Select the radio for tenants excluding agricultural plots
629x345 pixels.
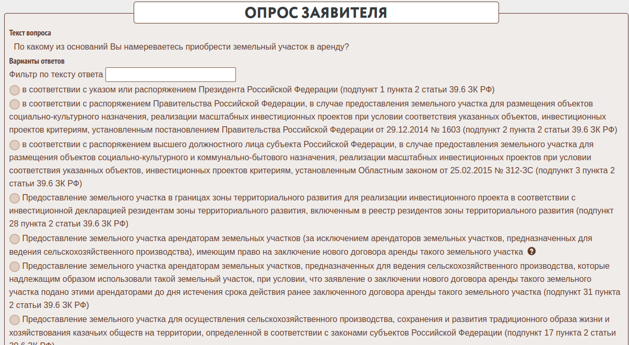(15, 239)
